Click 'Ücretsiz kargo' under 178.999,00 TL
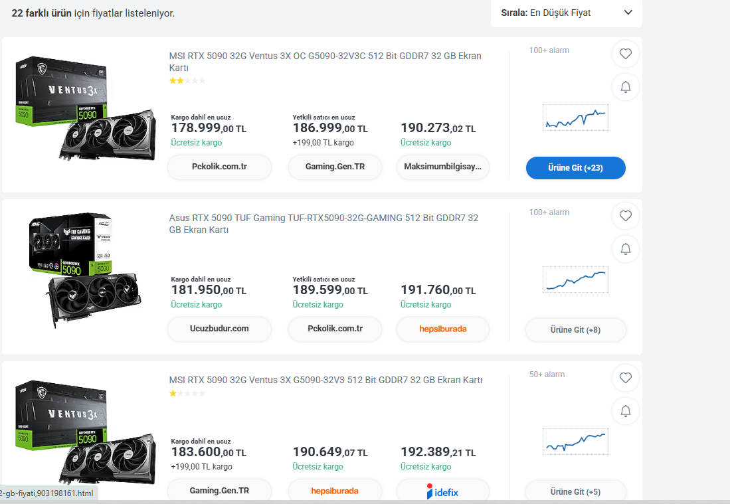Screen dimensions: 730x504 click(197, 142)
